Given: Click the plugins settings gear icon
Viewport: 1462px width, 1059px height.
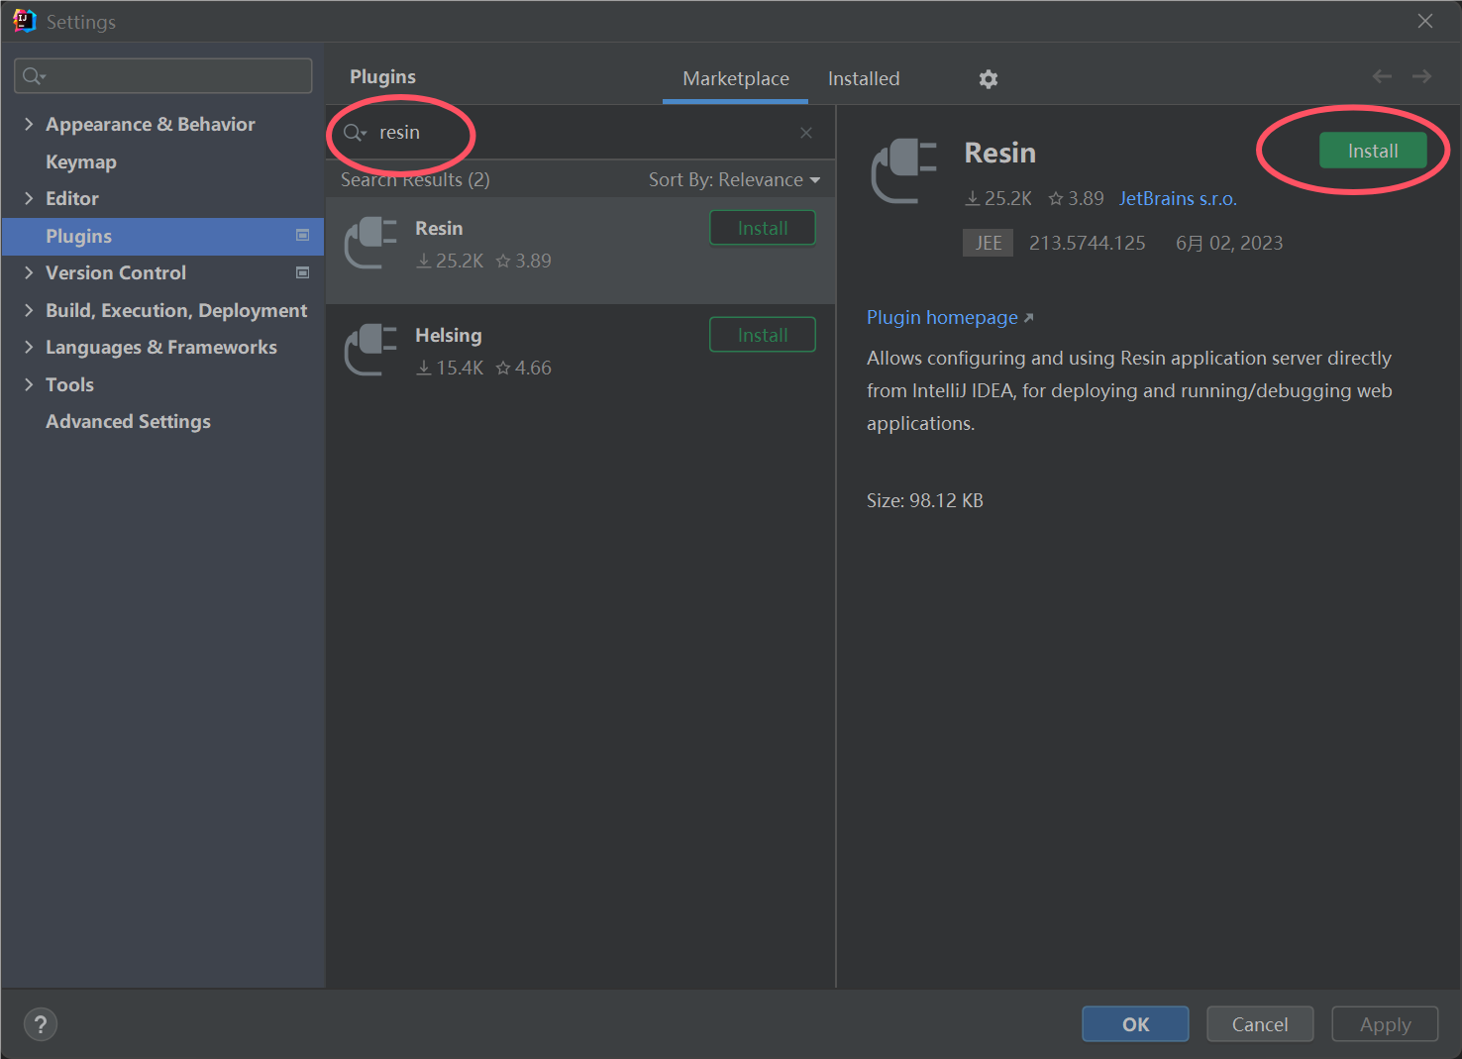Looking at the screenshot, I should pos(988,79).
